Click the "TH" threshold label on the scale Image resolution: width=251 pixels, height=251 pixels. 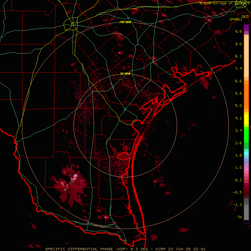pos(240,217)
